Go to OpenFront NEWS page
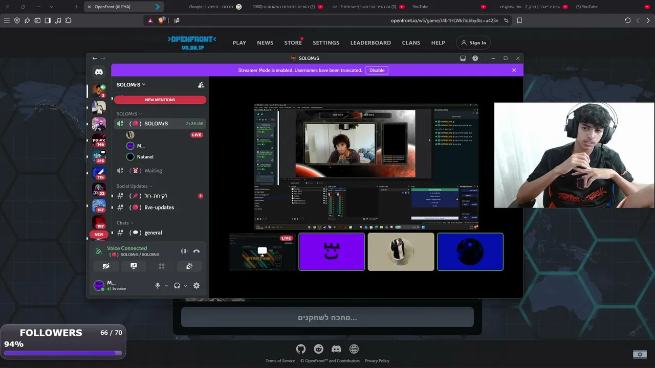This screenshot has width=655, height=368. pyautogui.click(x=265, y=43)
